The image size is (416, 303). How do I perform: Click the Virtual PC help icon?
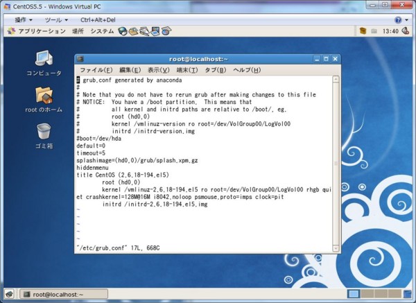[x=398, y=20]
